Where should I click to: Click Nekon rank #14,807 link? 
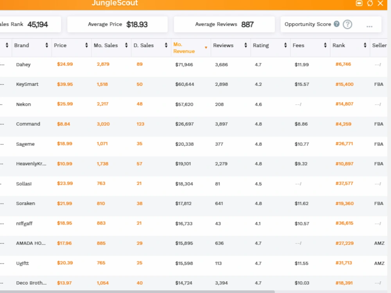pyautogui.click(x=344, y=104)
